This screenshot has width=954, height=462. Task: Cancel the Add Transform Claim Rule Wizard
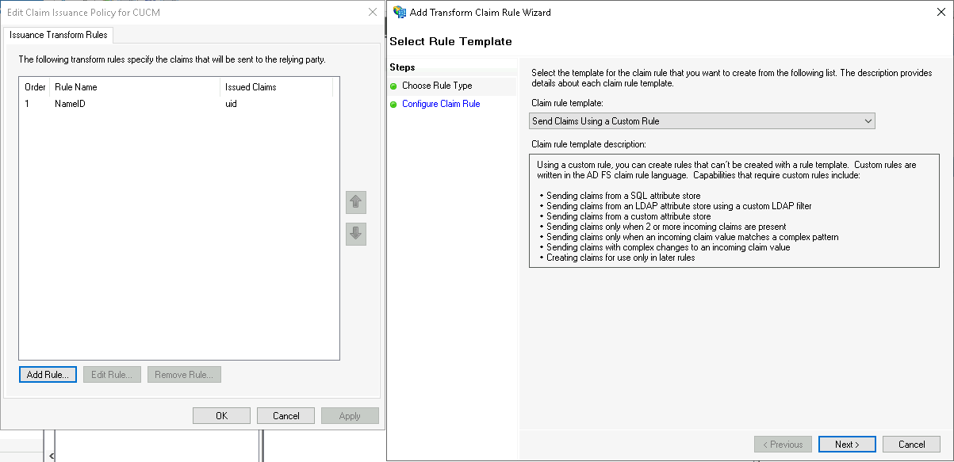pyautogui.click(x=910, y=445)
